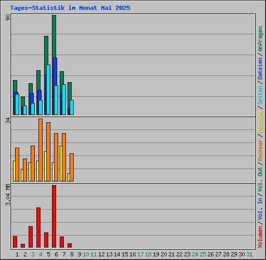Click green weekend day label '4'
This screenshot has width=266, height=260.
coord(41,254)
